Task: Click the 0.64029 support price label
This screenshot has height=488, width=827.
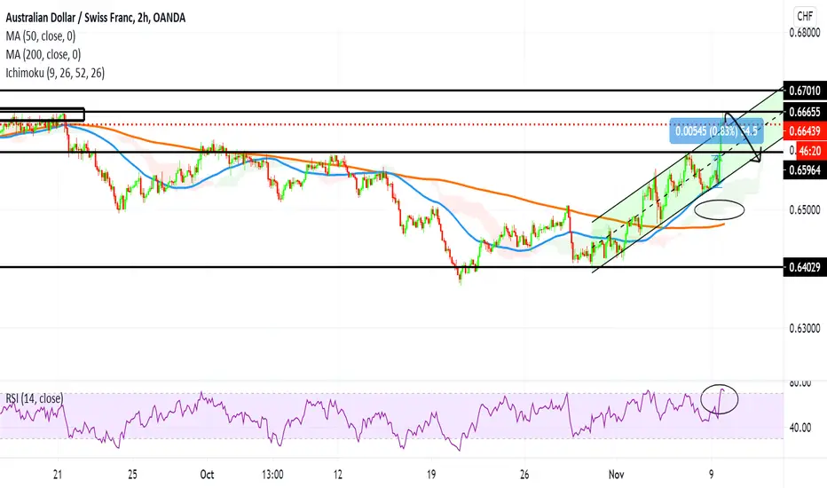Action: (x=805, y=267)
